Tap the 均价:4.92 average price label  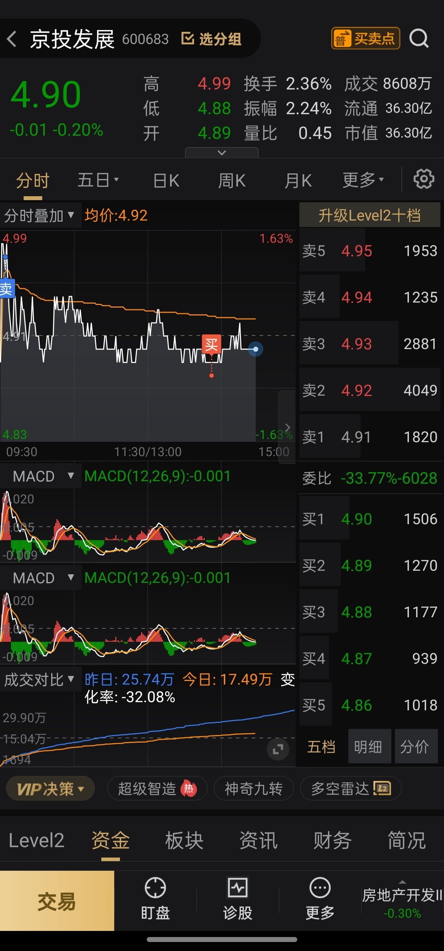pos(116,215)
